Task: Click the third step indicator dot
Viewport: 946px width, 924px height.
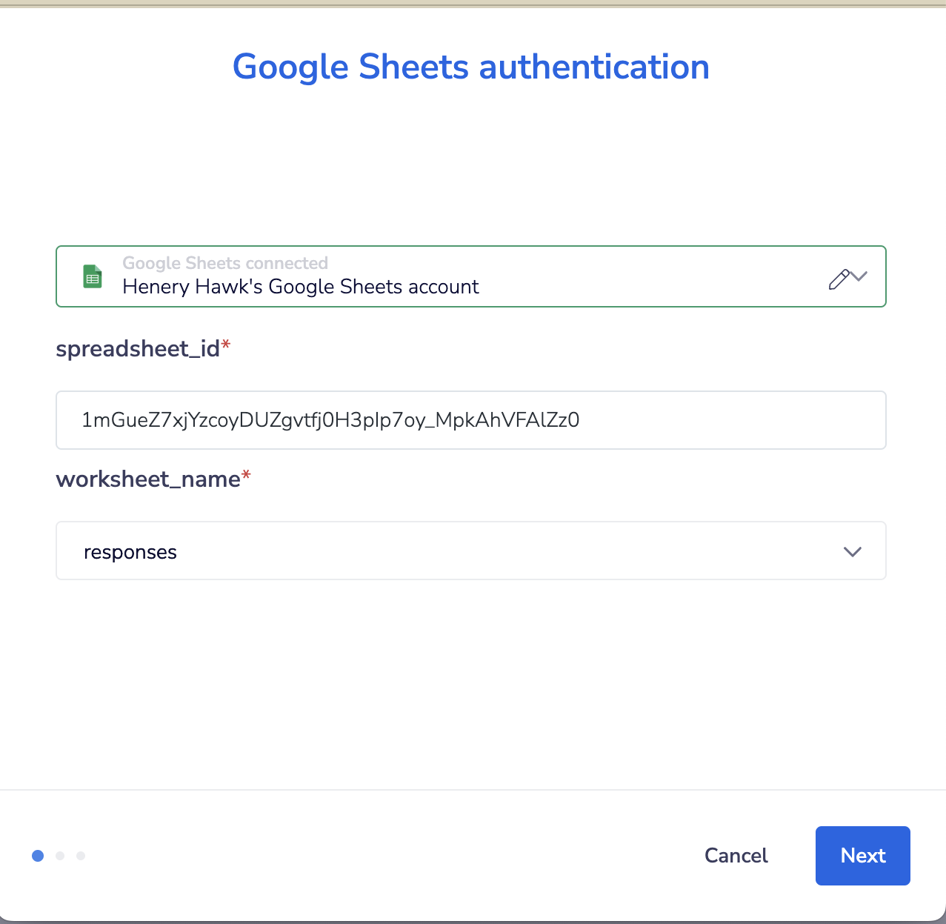Action: tap(81, 856)
